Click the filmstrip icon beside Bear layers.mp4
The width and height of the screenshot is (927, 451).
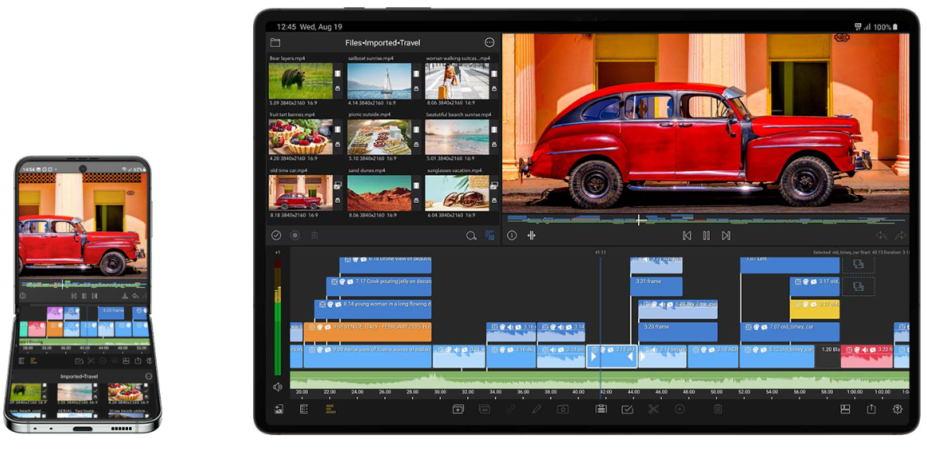coord(337,74)
